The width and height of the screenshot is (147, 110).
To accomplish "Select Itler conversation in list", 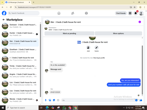I will pyautogui.click(x=20, y=43).
